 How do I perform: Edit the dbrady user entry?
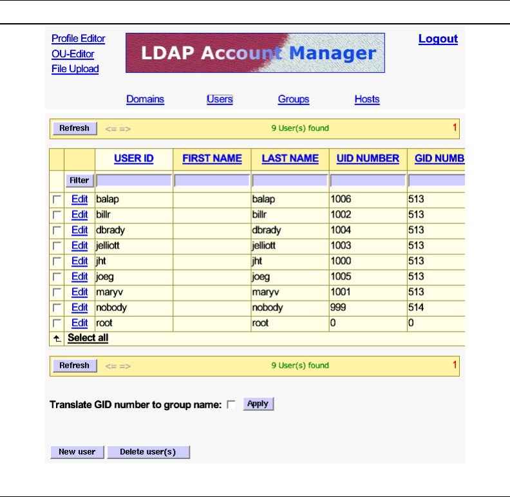point(80,230)
